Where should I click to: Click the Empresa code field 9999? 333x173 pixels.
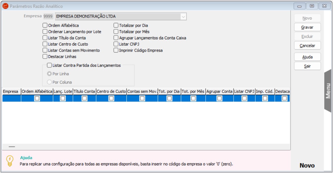pos(48,16)
